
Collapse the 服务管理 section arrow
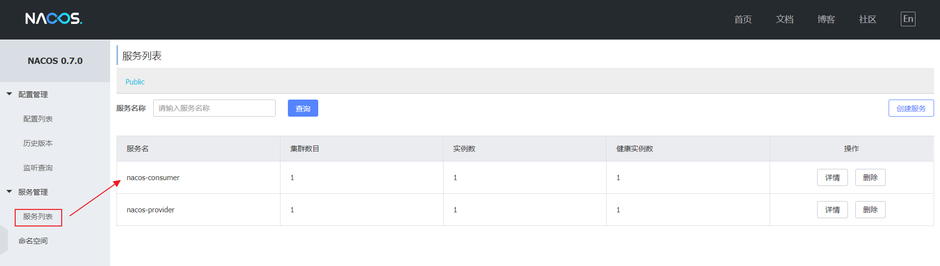tap(9, 191)
